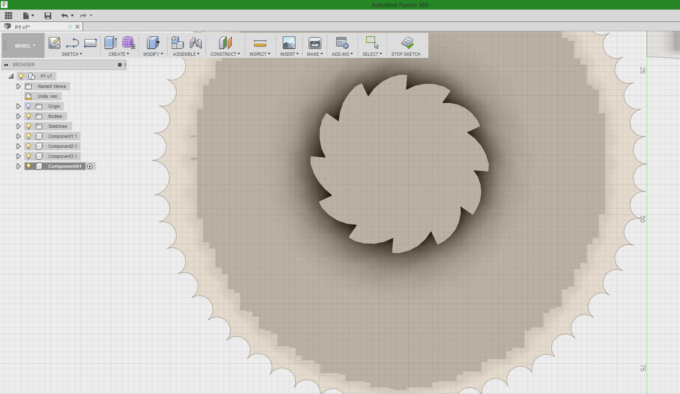Screen dimensions: 680x394
Task: Click the Component4:1 activate radio button
Action: click(90, 166)
